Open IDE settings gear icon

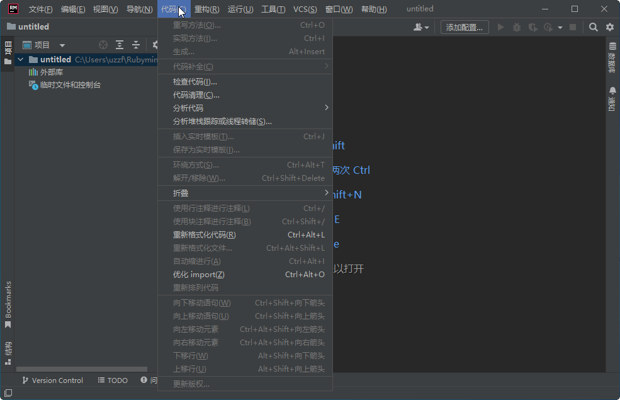click(x=610, y=27)
